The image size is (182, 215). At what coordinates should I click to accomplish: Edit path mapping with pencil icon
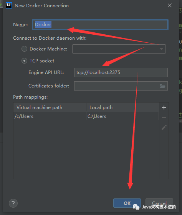pos(164,128)
